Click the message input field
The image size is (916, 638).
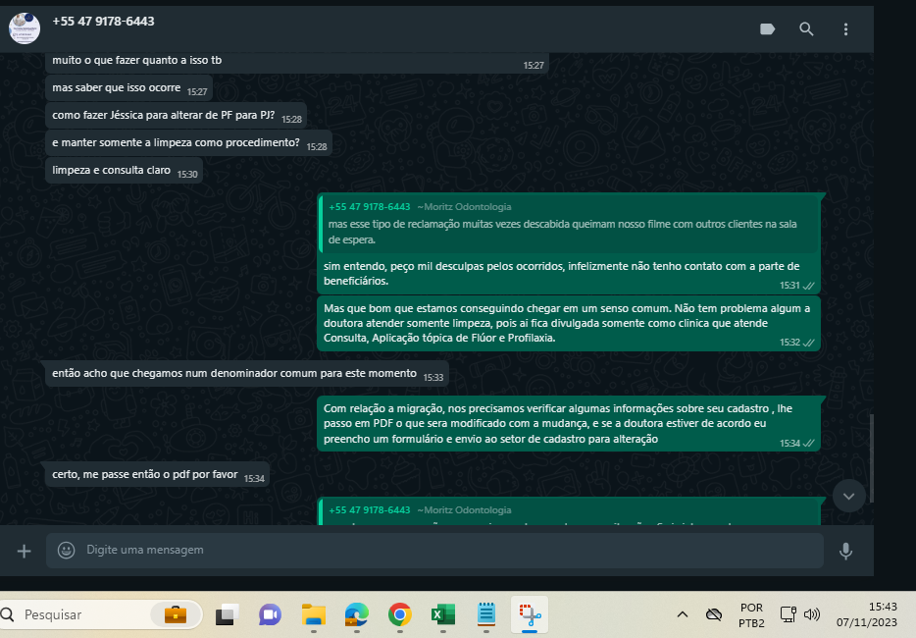click(441, 551)
